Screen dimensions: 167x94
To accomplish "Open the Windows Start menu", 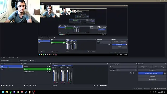I will coord(3,92).
